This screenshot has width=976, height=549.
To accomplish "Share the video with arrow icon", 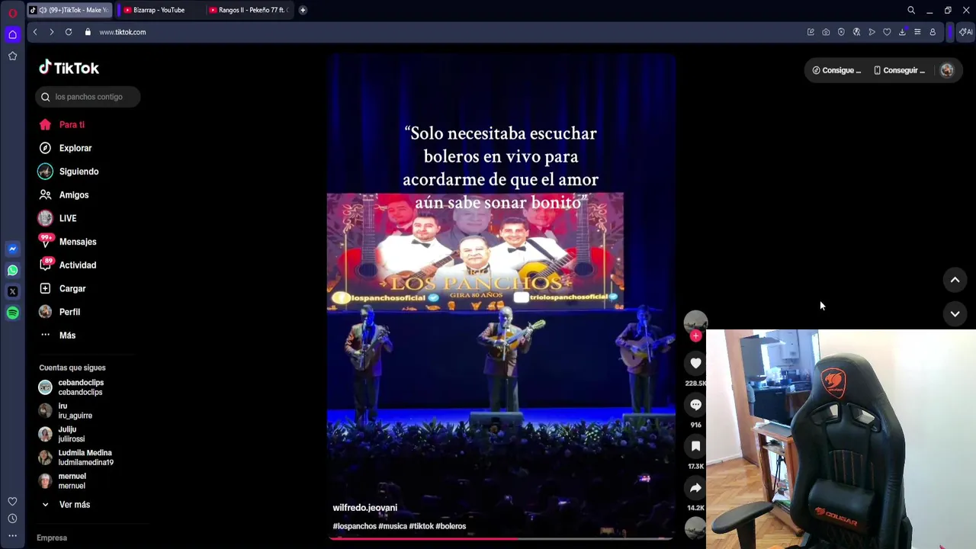I will 695,487.
